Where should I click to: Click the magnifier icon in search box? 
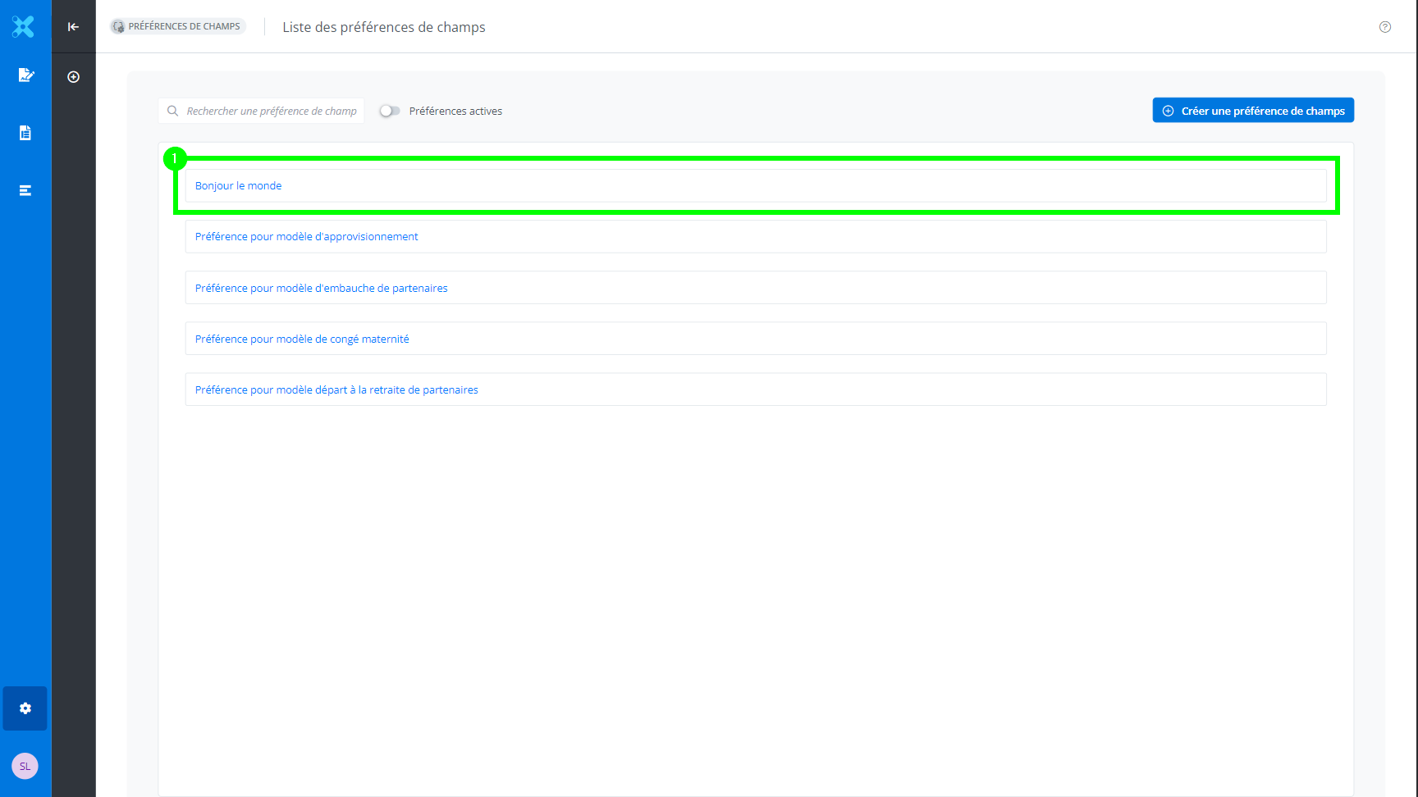tap(172, 111)
